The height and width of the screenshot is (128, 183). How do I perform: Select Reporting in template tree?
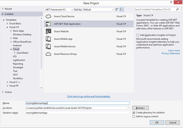18,64
